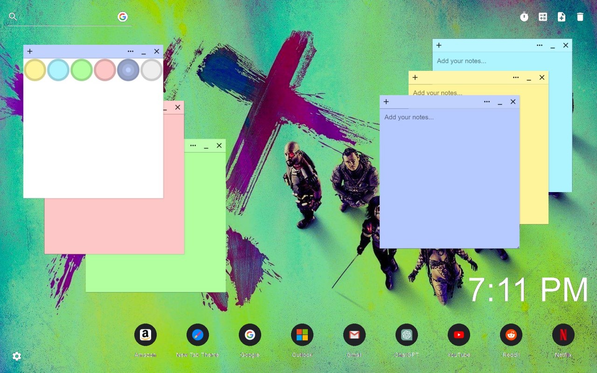Image resolution: width=597 pixels, height=373 pixels.
Task: Choose the white-gray color swatch
Action: point(152,70)
